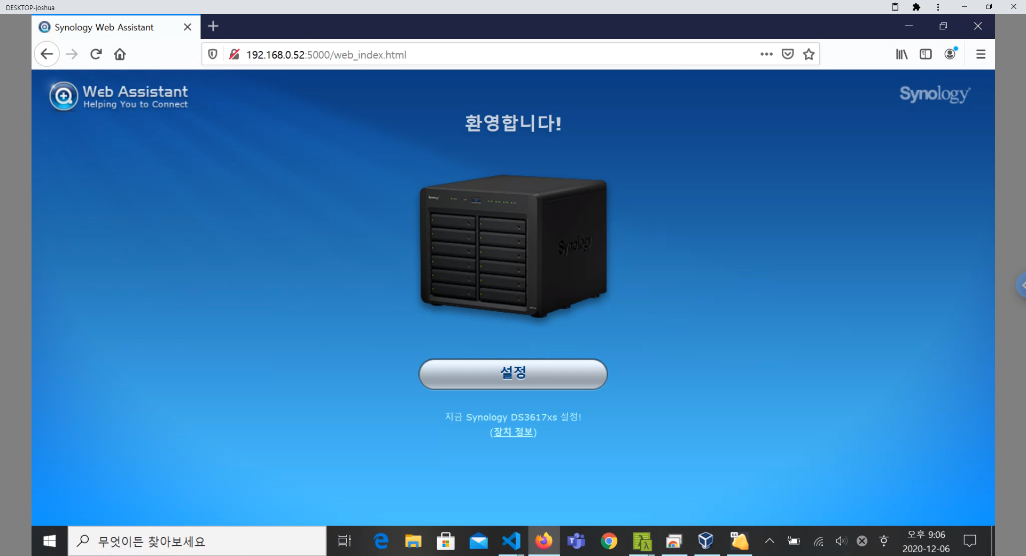
Task: Open Microsoft Store from the taskbar
Action: (x=446, y=541)
